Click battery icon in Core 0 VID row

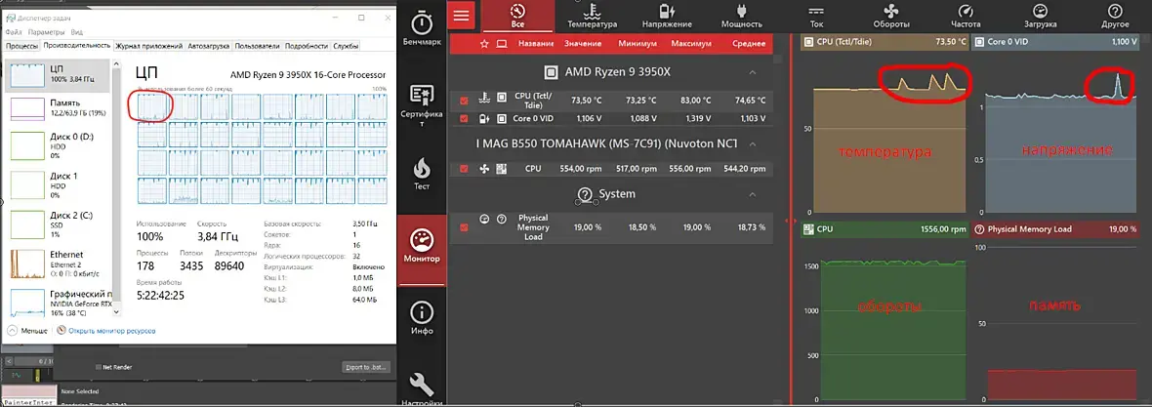click(483, 118)
